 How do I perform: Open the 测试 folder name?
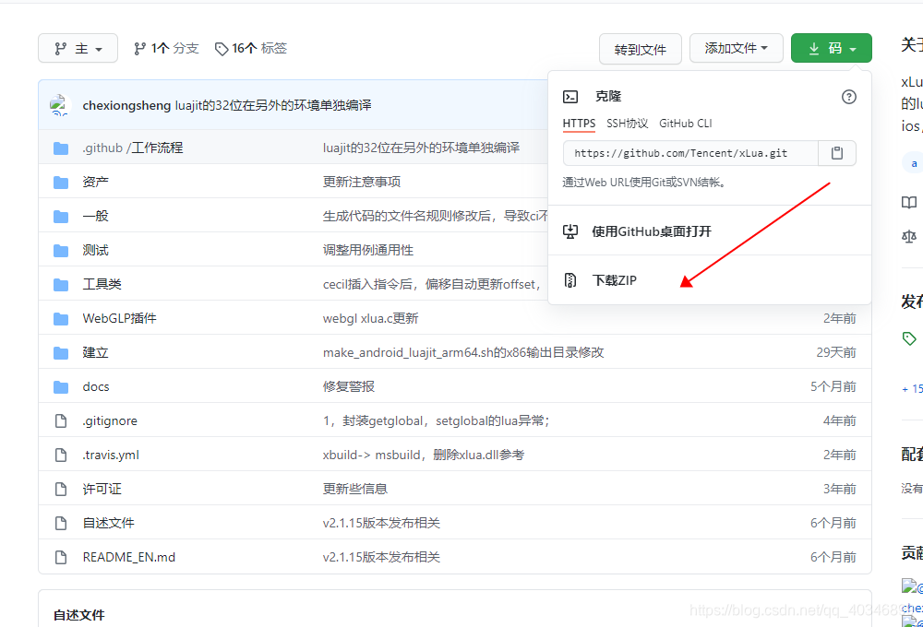click(x=95, y=250)
